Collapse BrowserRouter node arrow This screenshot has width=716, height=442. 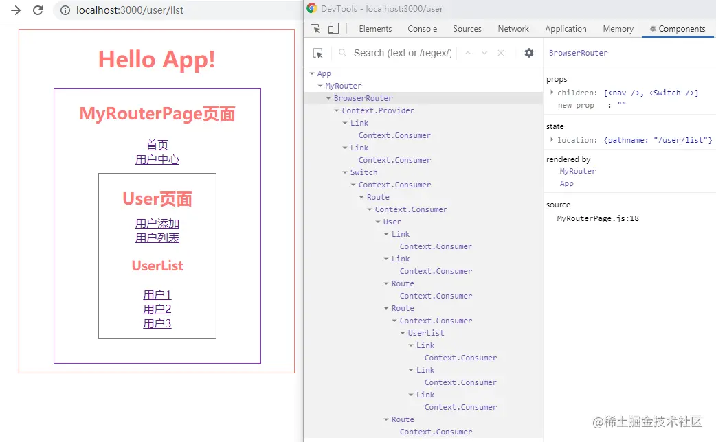pyautogui.click(x=328, y=98)
